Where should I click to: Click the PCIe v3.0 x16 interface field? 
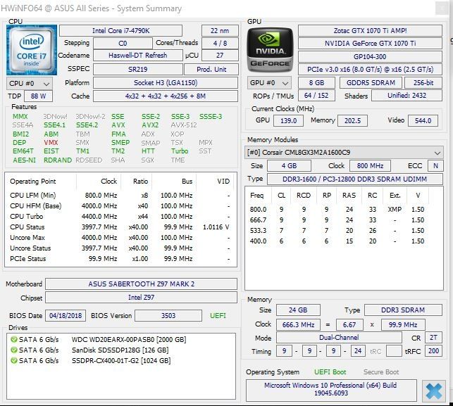click(370, 69)
